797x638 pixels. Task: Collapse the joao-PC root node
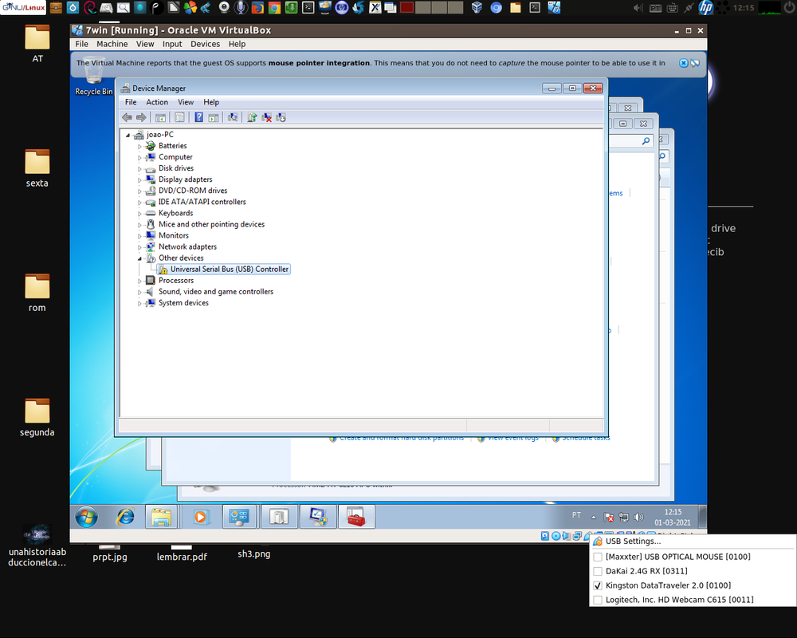click(x=128, y=135)
